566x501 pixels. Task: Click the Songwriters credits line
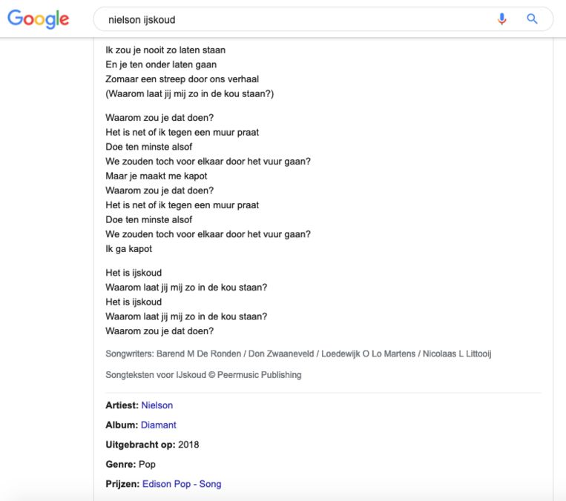(x=298, y=354)
